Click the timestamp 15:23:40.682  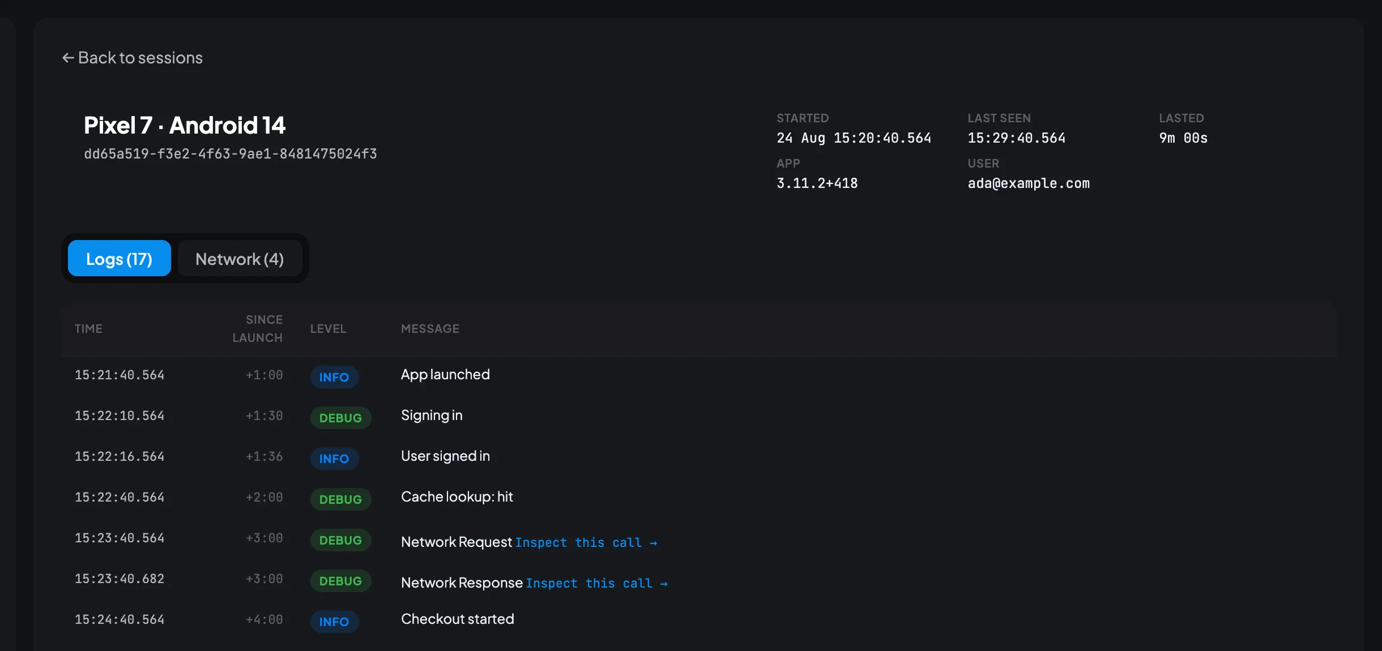120,579
